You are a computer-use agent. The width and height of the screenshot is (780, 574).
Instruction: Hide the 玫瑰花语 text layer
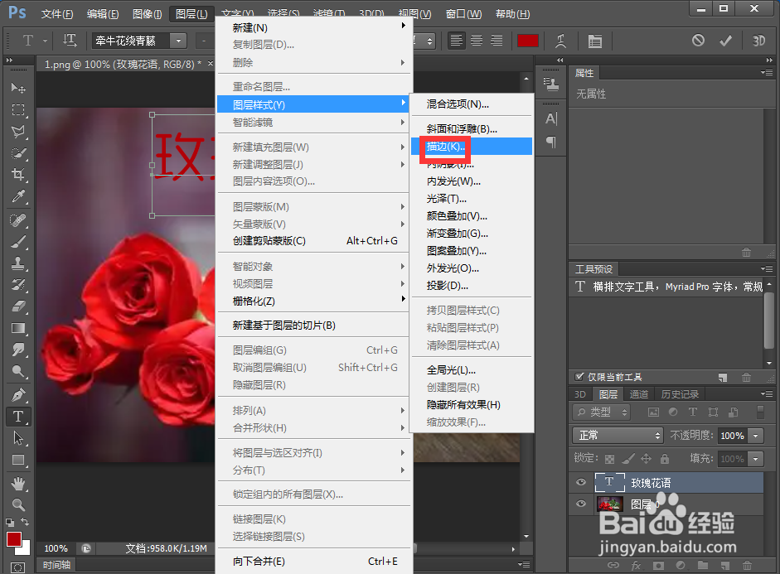point(580,482)
